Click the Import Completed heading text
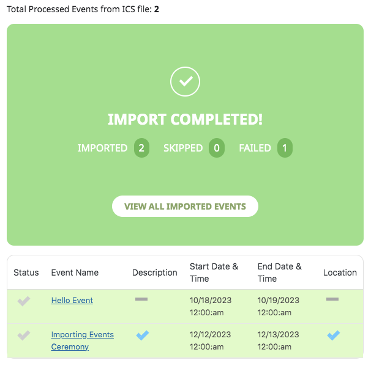This screenshot has width=371, height=366. coord(185,119)
